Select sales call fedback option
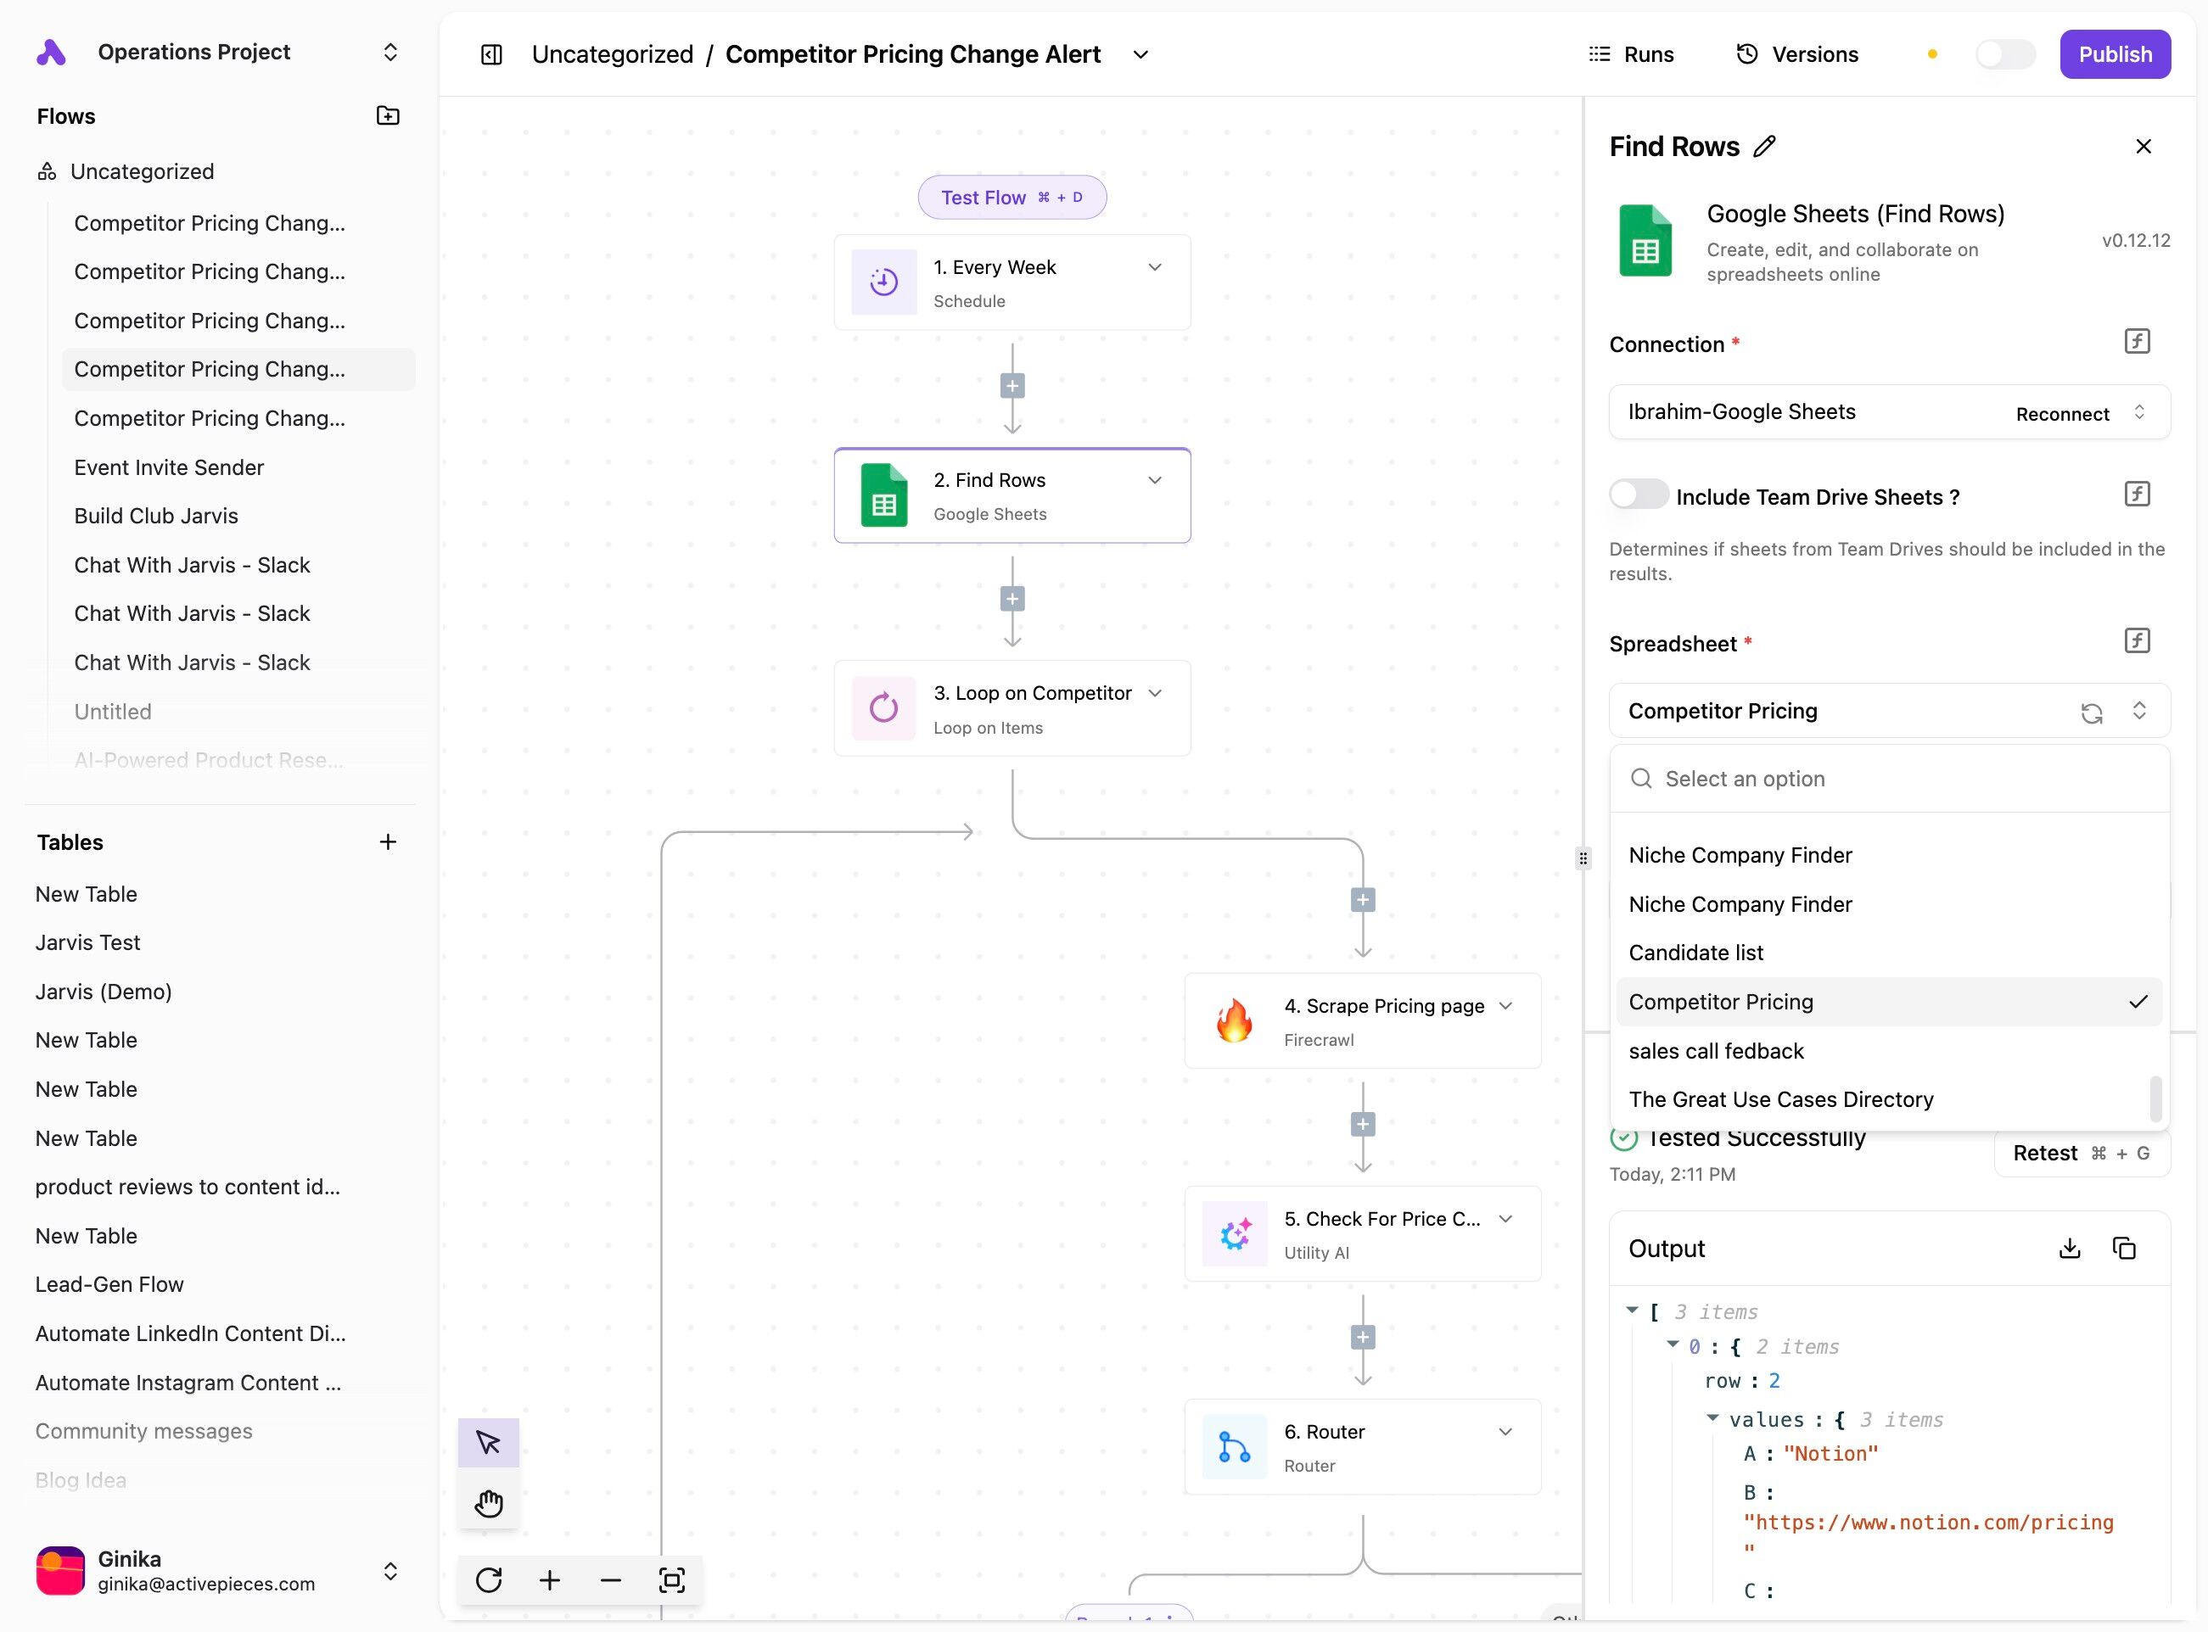 click(x=1716, y=1051)
